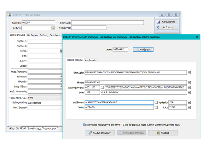Click the Αντιγραφή στοιχείων button
Image resolution: width=207 pixels, height=159 pixels.
[x=131, y=133]
